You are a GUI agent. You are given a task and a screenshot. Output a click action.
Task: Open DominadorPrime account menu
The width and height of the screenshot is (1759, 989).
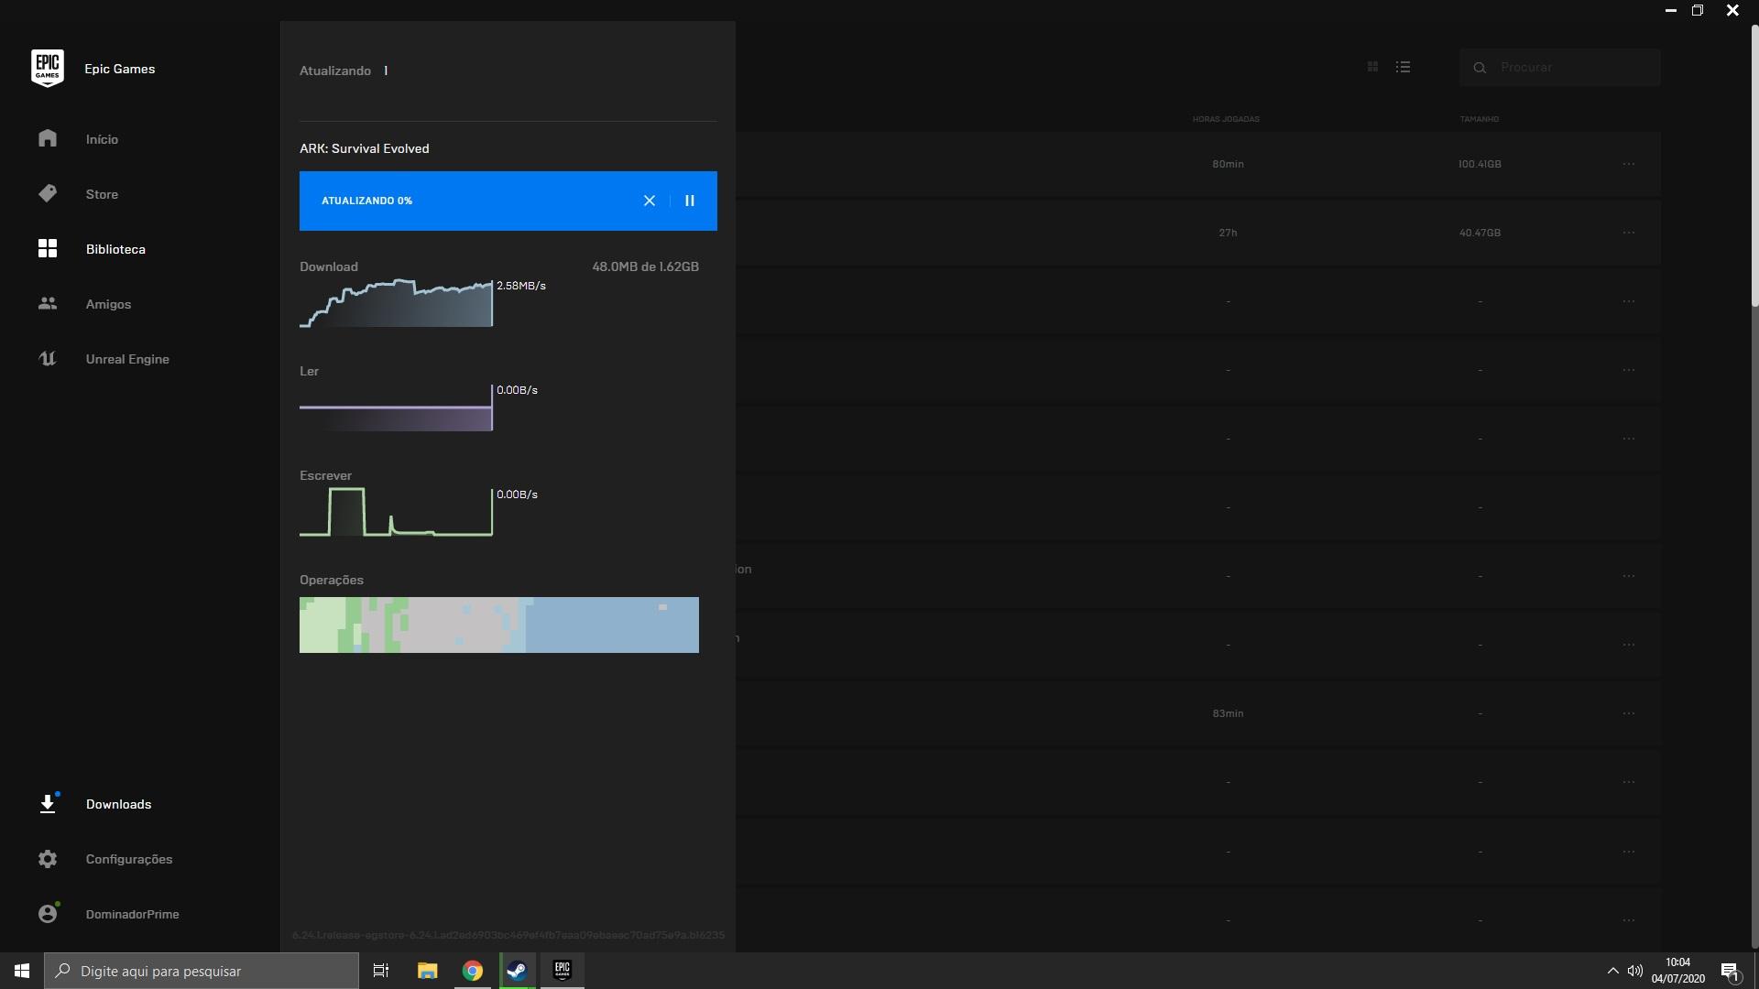pyautogui.click(x=133, y=914)
